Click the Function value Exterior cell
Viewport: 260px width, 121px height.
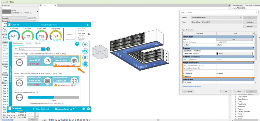(x=234, y=45)
